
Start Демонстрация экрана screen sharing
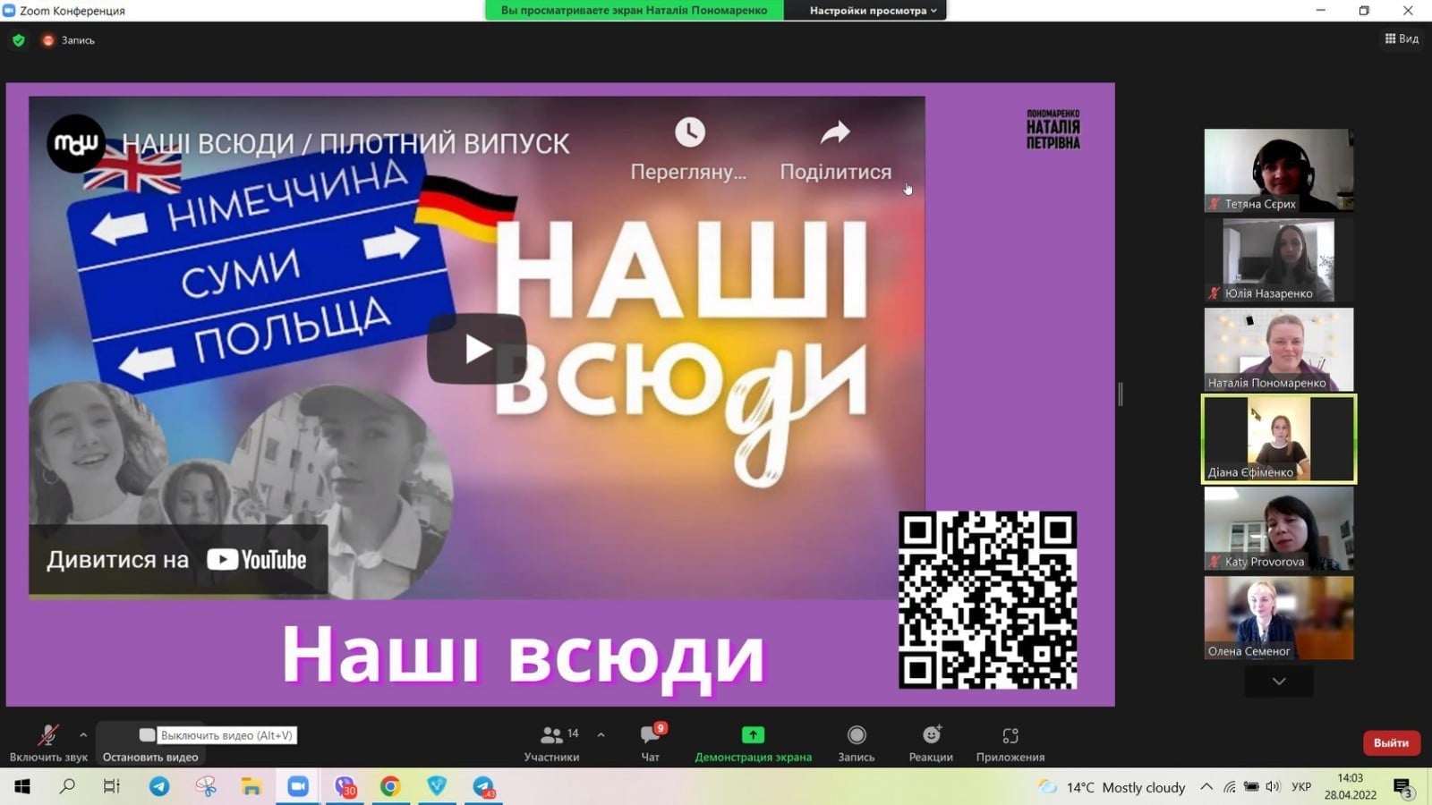[753, 743]
